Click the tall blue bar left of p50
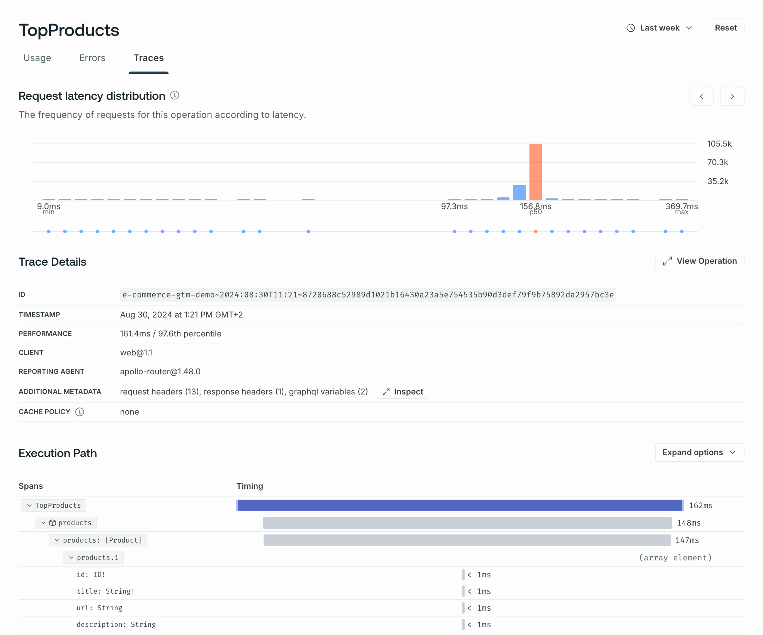 [x=519, y=192]
